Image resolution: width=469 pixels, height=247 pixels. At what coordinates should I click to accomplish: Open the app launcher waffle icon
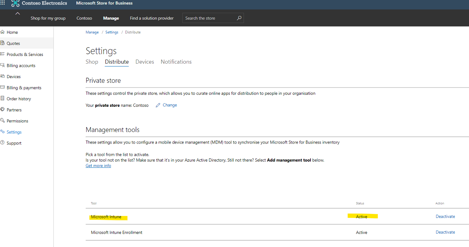[x=3, y=3]
